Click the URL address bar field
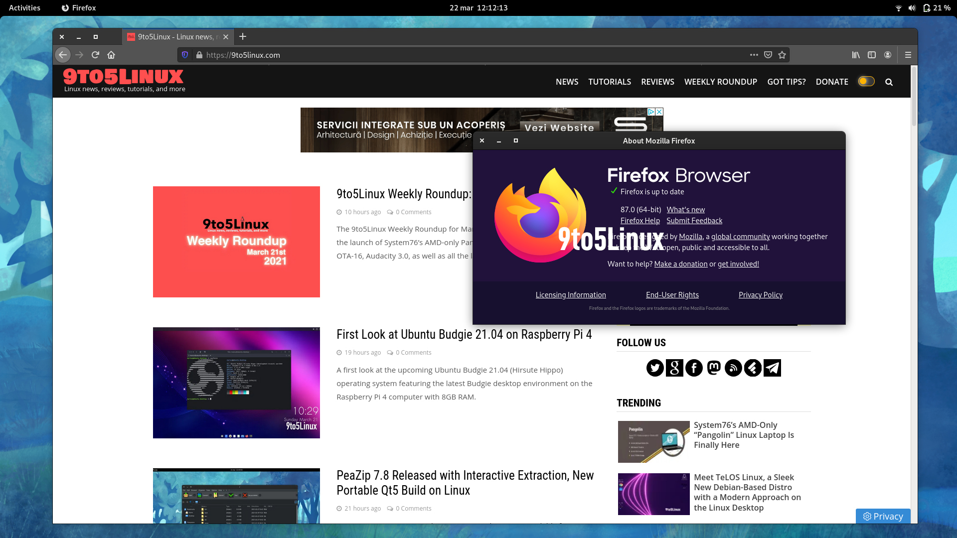Screen dimensions: 957x538 tap(449, 55)
